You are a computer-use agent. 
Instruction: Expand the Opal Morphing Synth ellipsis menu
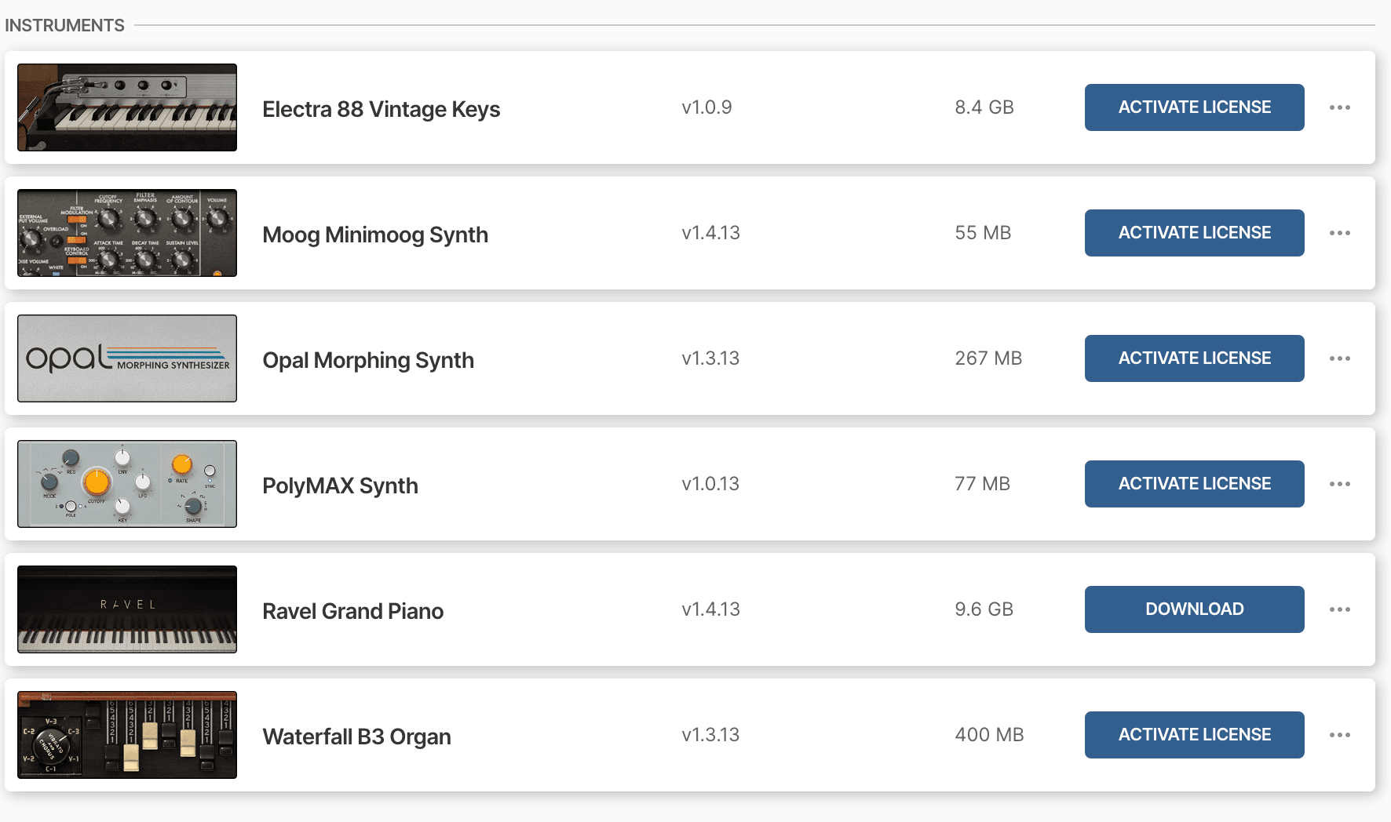point(1341,358)
